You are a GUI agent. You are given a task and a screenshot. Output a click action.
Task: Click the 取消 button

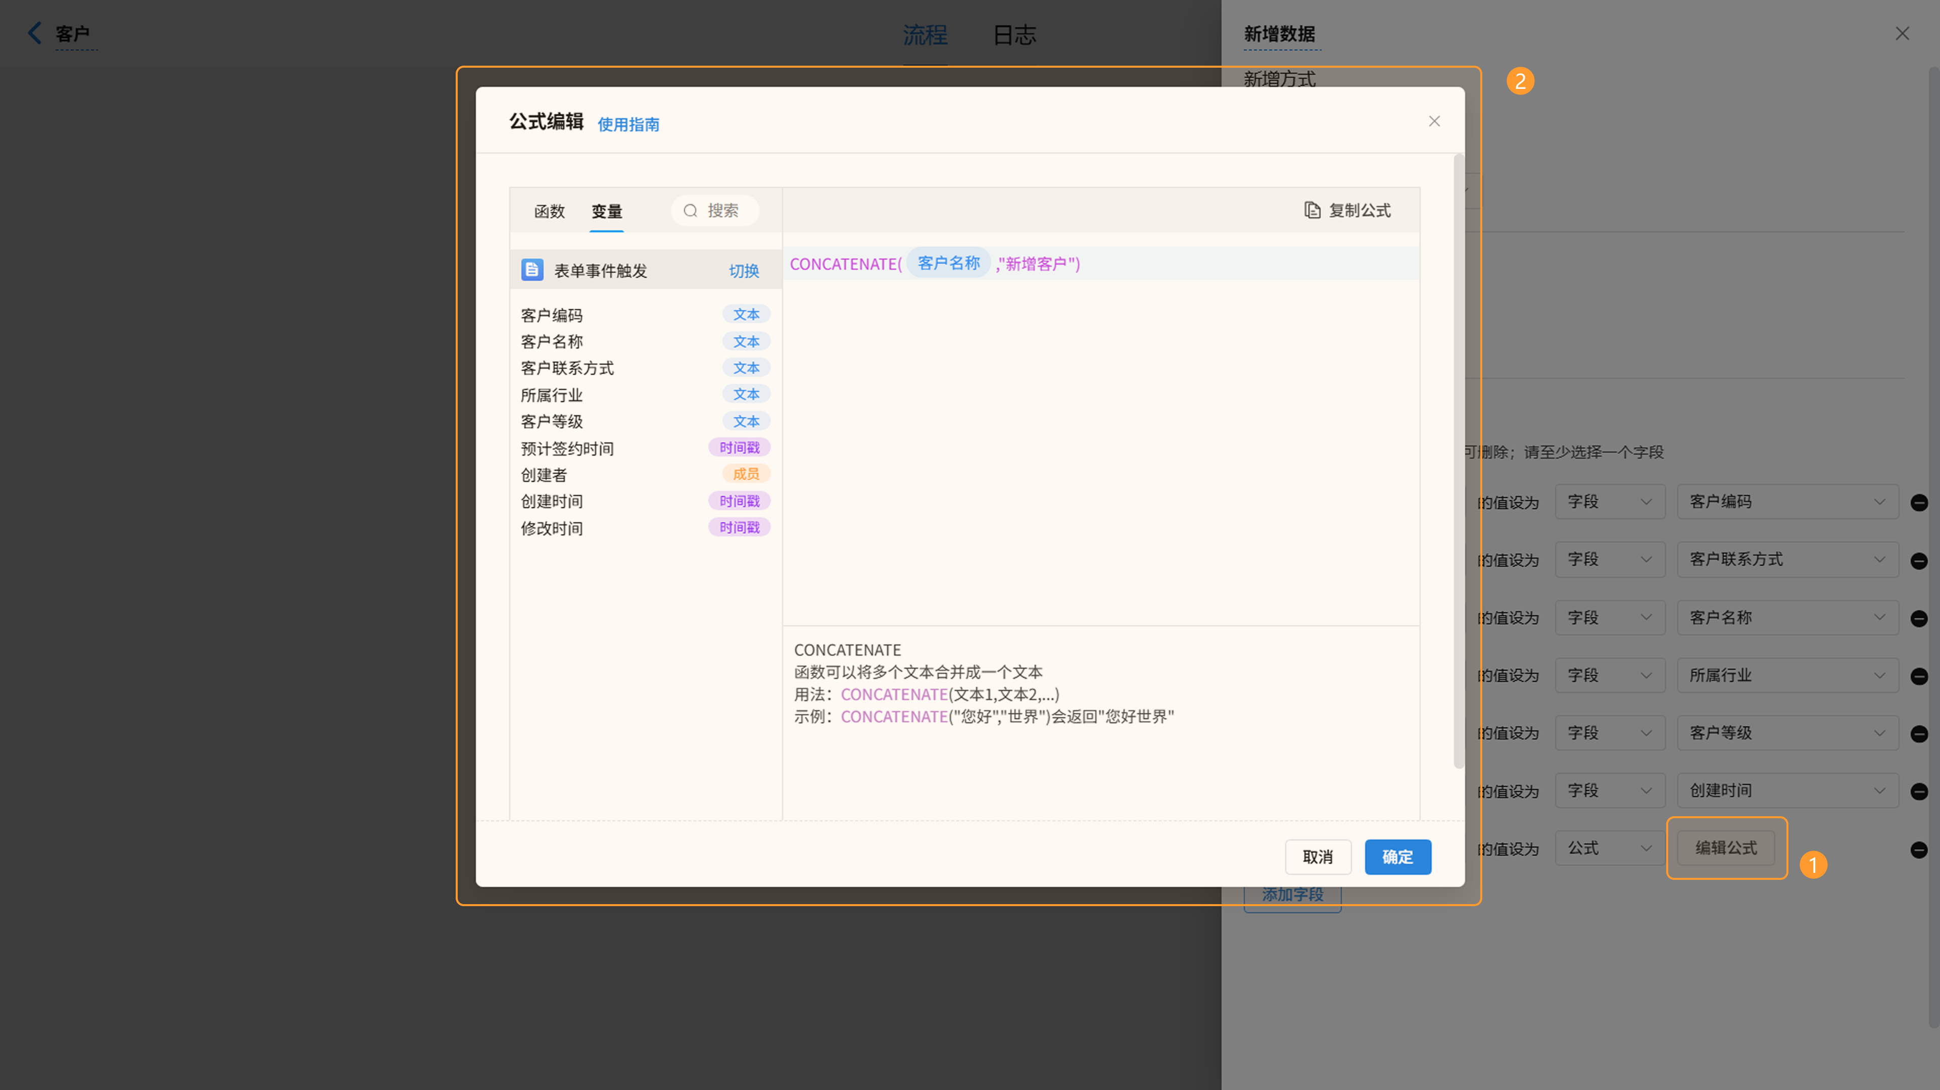point(1318,857)
